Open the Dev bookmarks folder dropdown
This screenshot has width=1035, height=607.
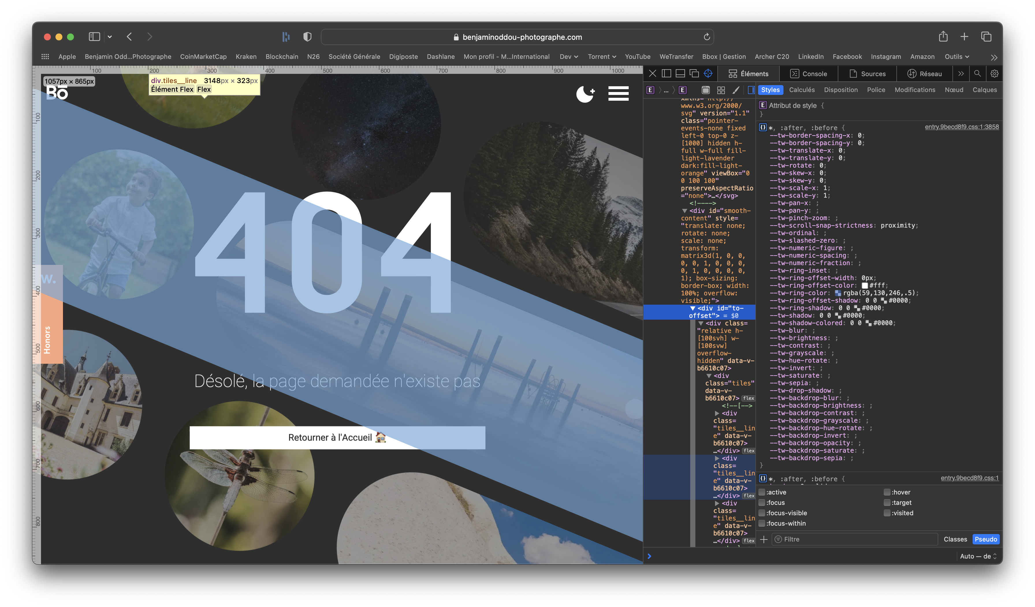click(x=569, y=57)
